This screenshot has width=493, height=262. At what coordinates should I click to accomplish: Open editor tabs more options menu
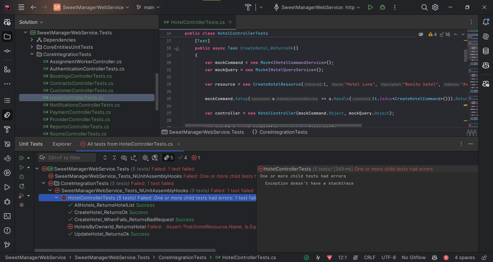[471, 22]
